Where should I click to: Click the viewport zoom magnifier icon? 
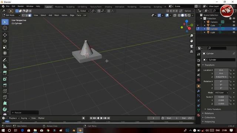[x=191, y=35]
